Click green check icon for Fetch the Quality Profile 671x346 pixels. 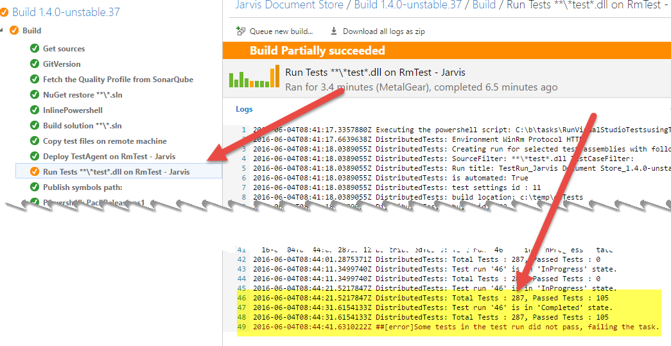tap(35, 79)
